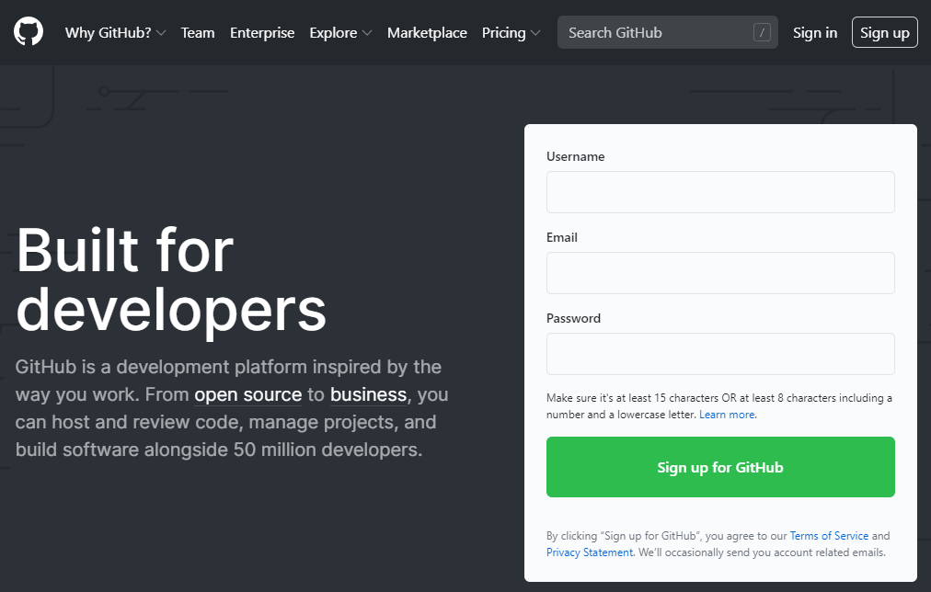Open the Why GitHub? dropdown

115,32
